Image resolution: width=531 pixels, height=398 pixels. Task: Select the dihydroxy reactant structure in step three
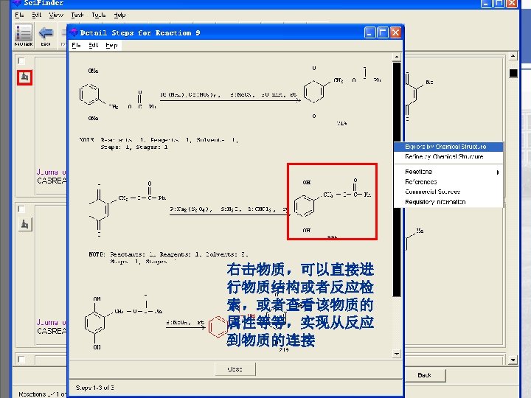click(x=122, y=324)
